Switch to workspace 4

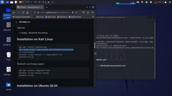(x=43, y=2)
